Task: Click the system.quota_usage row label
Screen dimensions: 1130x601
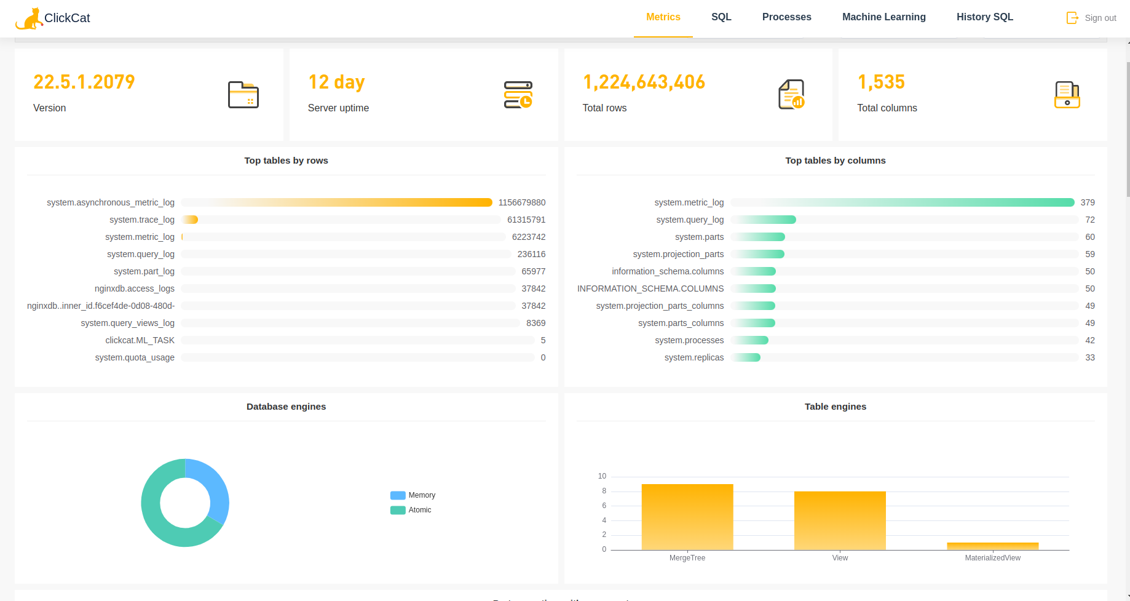Action: coord(135,357)
